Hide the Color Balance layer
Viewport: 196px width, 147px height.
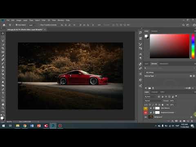pyautogui.click(x=146, y=108)
